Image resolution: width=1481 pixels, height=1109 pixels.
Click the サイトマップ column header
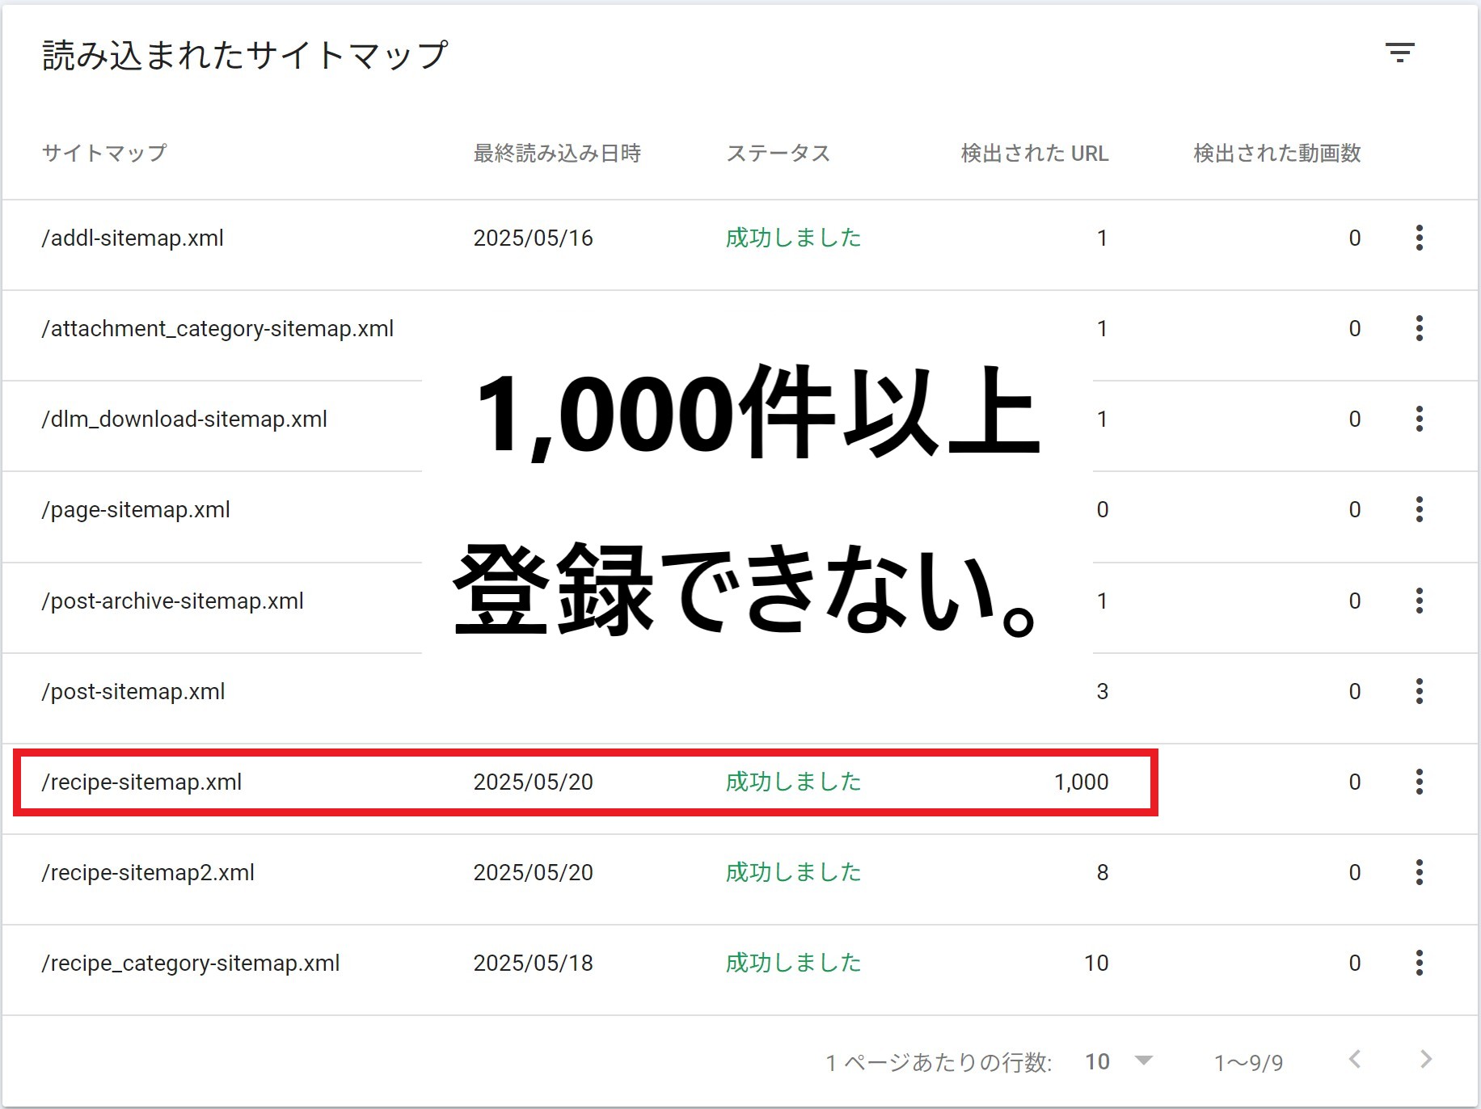point(104,154)
